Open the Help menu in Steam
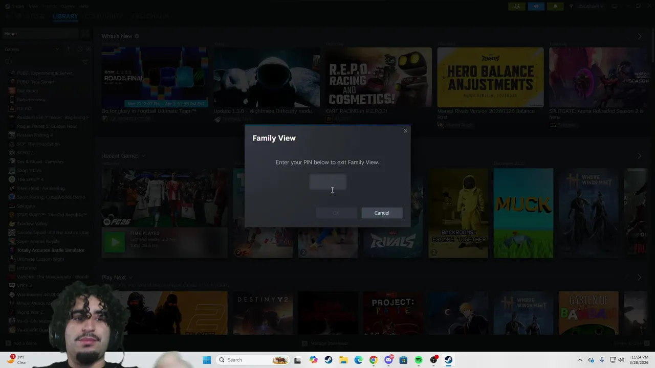 tap(84, 6)
